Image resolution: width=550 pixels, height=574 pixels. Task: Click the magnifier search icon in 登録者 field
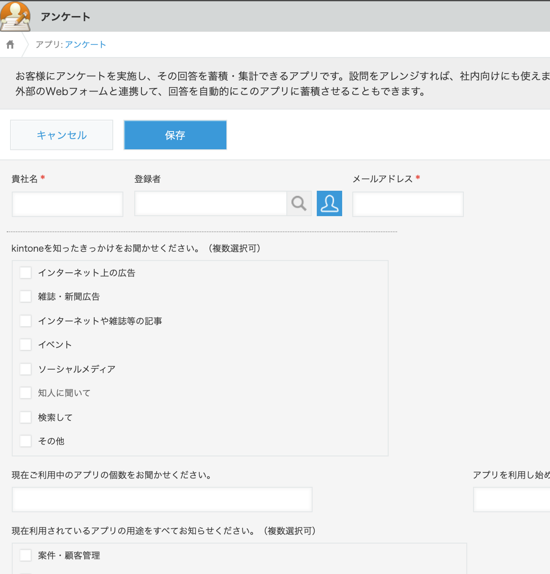pos(299,203)
